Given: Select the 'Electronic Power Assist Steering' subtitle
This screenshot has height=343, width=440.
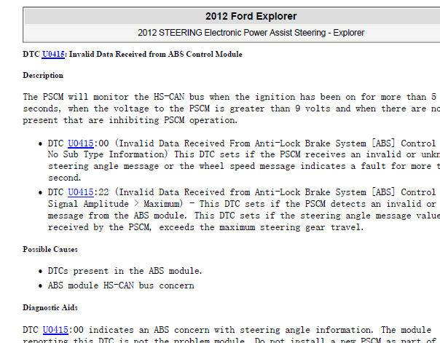Looking at the screenshot, I should point(251,33).
